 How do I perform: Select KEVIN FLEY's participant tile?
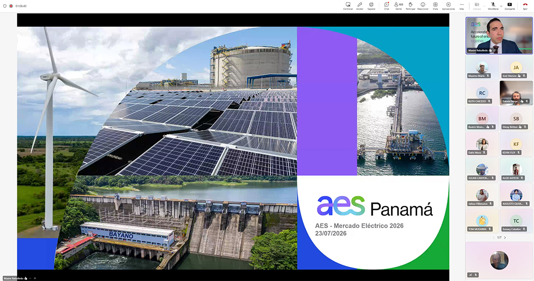click(516, 144)
